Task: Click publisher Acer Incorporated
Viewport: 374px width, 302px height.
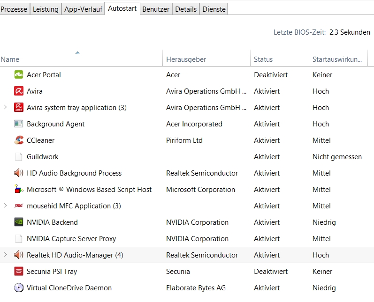Action: tap(194, 124)
